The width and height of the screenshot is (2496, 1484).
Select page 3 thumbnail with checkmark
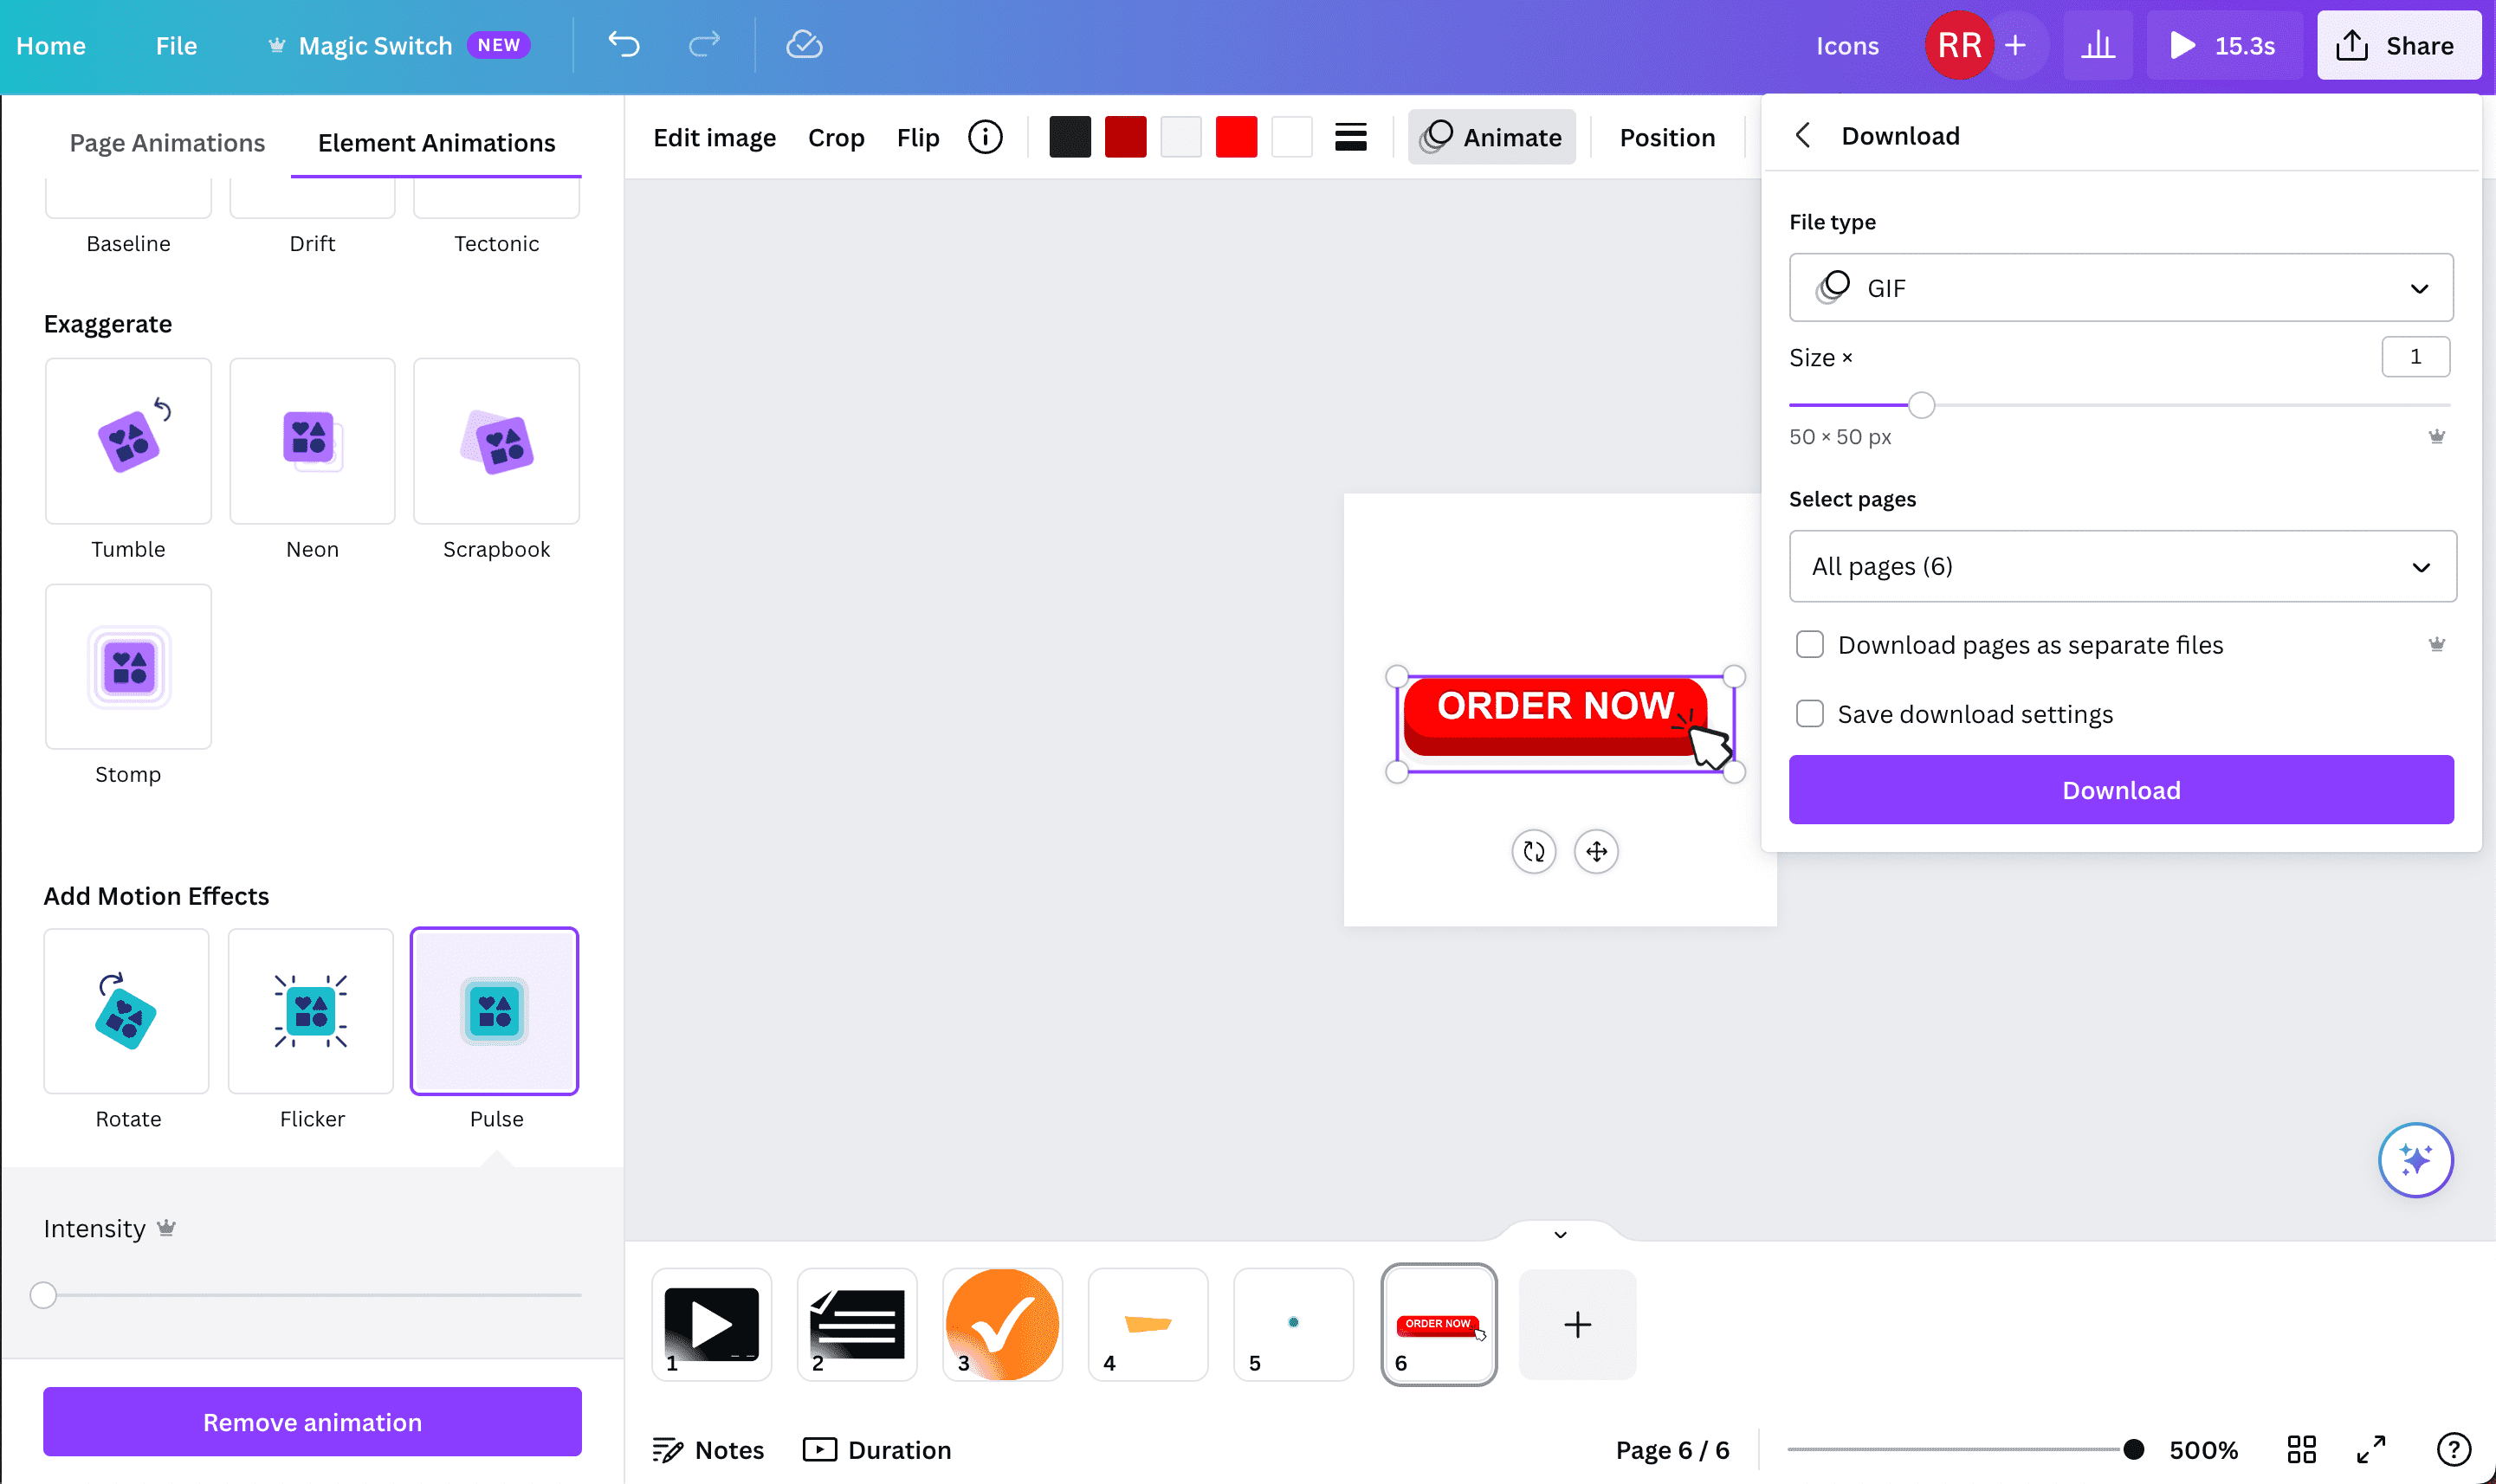click(x=1002, y=1325)
